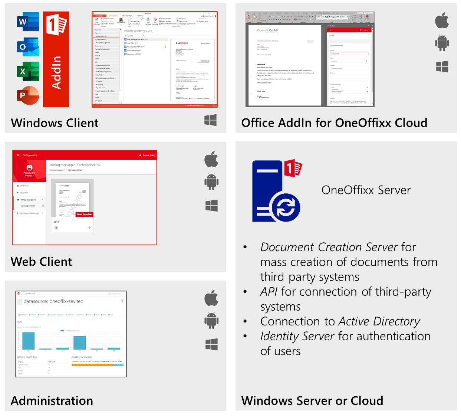Click the PowerPoint app icon
This screenshot has width=461, height=416.
click(x=28, y=96)
